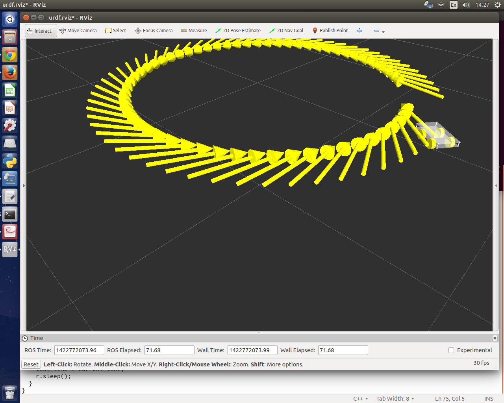Open the keyboard layout En menu
The image size is (504, 403).
click(x=453, y=5)
